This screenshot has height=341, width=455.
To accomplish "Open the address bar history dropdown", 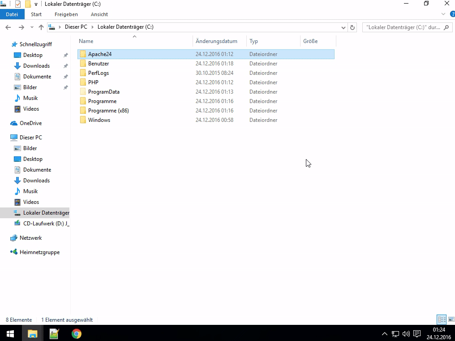I will pyautogui.click(x=343, y=27).
